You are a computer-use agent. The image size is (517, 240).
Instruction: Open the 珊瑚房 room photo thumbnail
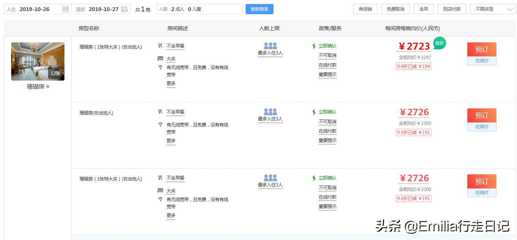coord(38,61)
